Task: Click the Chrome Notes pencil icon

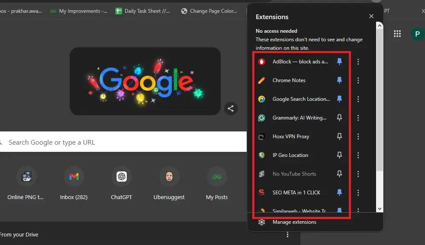Action: [262, 80]
